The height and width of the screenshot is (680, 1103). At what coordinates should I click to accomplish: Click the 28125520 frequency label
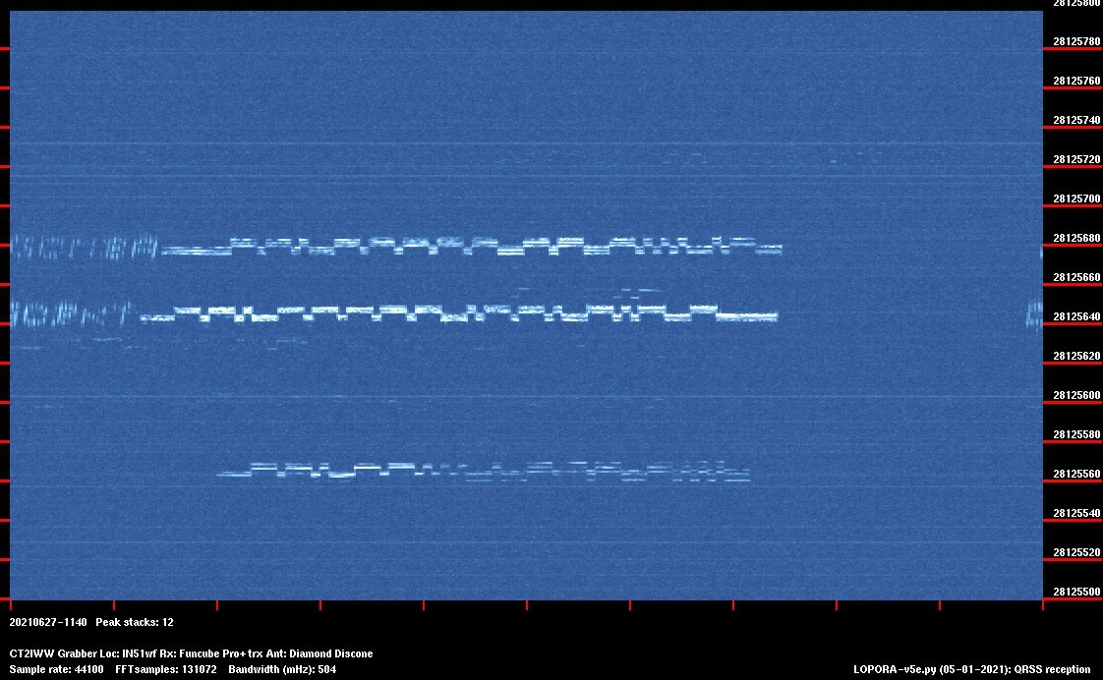tap(1076, 554)
